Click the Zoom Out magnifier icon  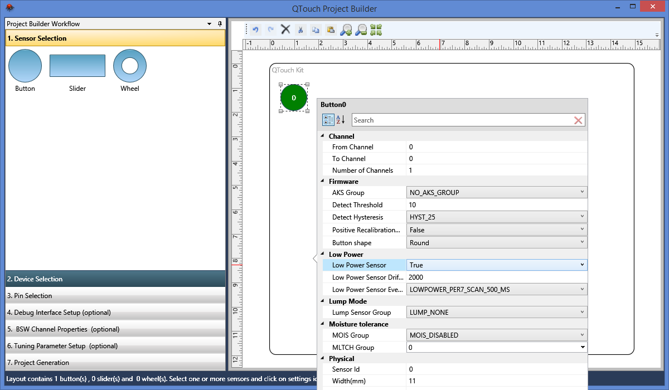[361, 30]
